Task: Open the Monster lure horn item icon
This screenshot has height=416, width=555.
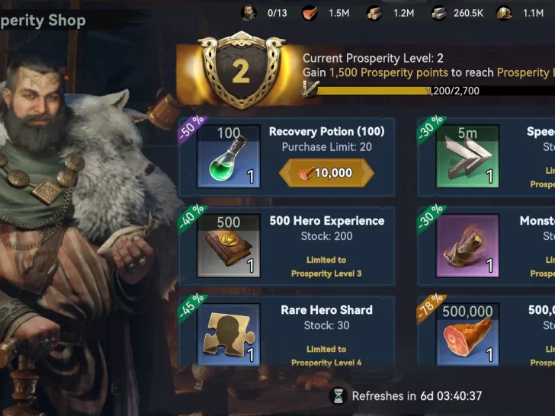Action: [467, 245]
